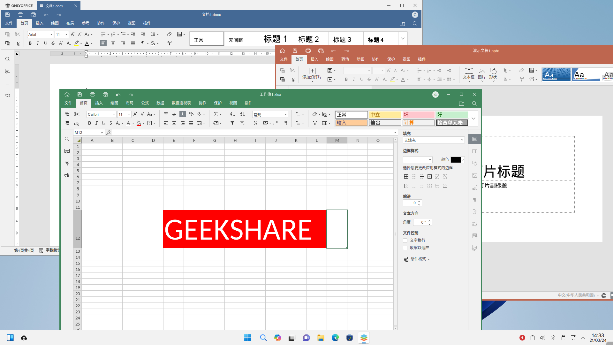Increase the 缩进 indent stepper value

(419, 201)
